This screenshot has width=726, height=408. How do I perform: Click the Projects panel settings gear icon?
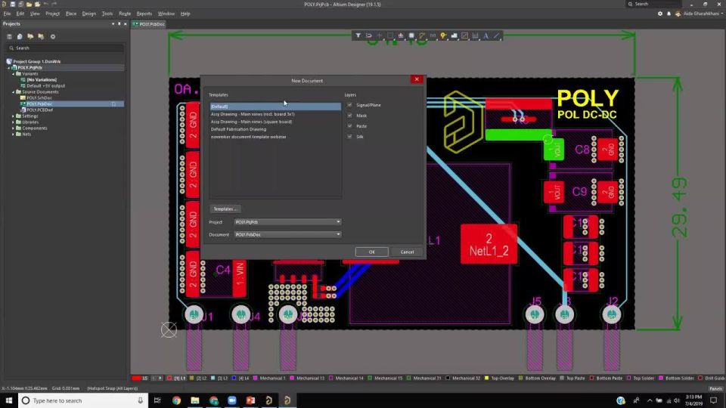52,36
